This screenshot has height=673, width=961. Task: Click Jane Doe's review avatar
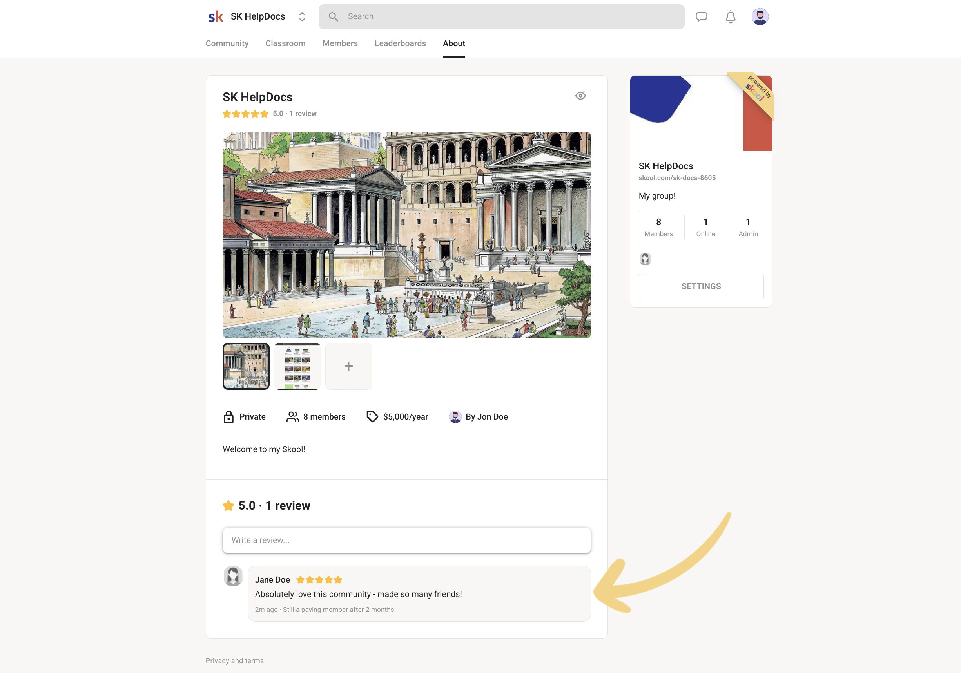(x=233, y=576)
